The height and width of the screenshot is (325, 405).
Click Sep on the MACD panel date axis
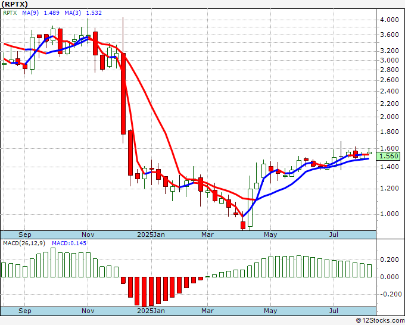25,311
